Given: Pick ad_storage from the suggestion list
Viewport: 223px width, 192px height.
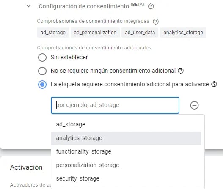Looking at the screenshot, I should (x=126, y=124).
